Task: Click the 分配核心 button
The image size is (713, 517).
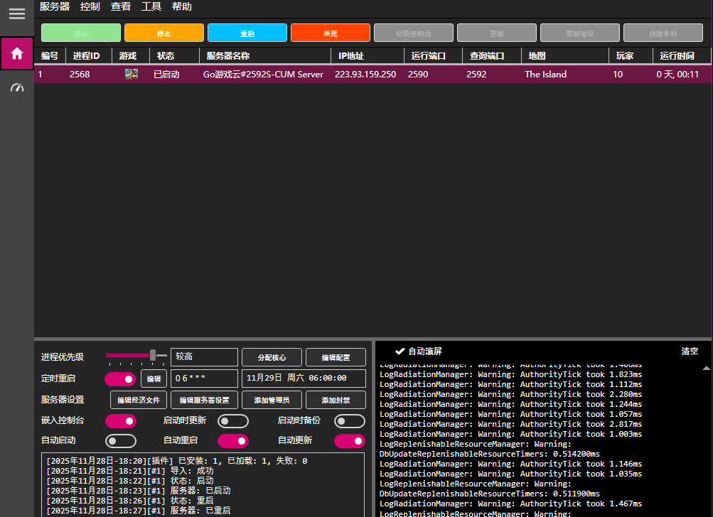Action: [272, 357]
